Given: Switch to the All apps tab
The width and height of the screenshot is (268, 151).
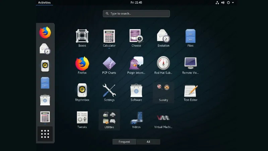Looking at the screenshot, I should (x=148, y=142).
